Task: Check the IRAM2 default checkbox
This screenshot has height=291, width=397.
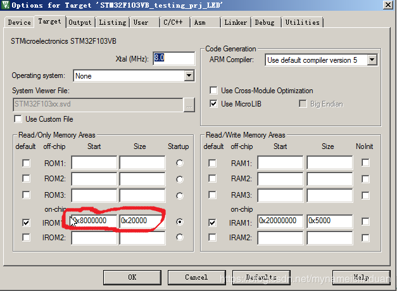Action: [212, 238]
